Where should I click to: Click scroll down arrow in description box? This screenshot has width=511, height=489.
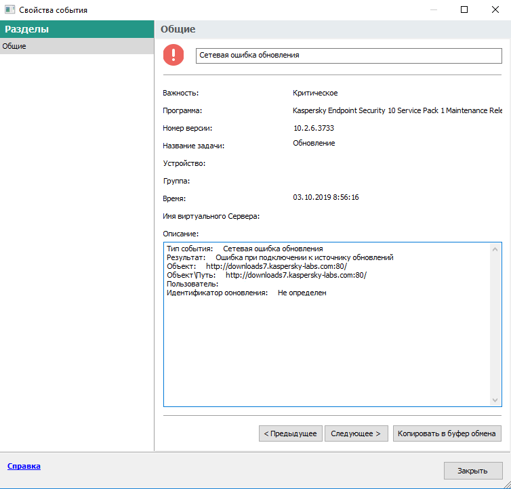coord(495,400)
